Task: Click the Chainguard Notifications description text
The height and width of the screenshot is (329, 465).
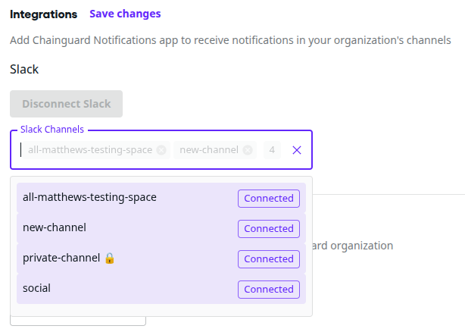Action: click(x=230, y=40)
